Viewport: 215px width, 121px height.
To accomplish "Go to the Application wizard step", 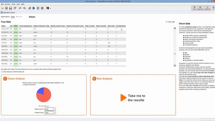I will pos(5,17).
